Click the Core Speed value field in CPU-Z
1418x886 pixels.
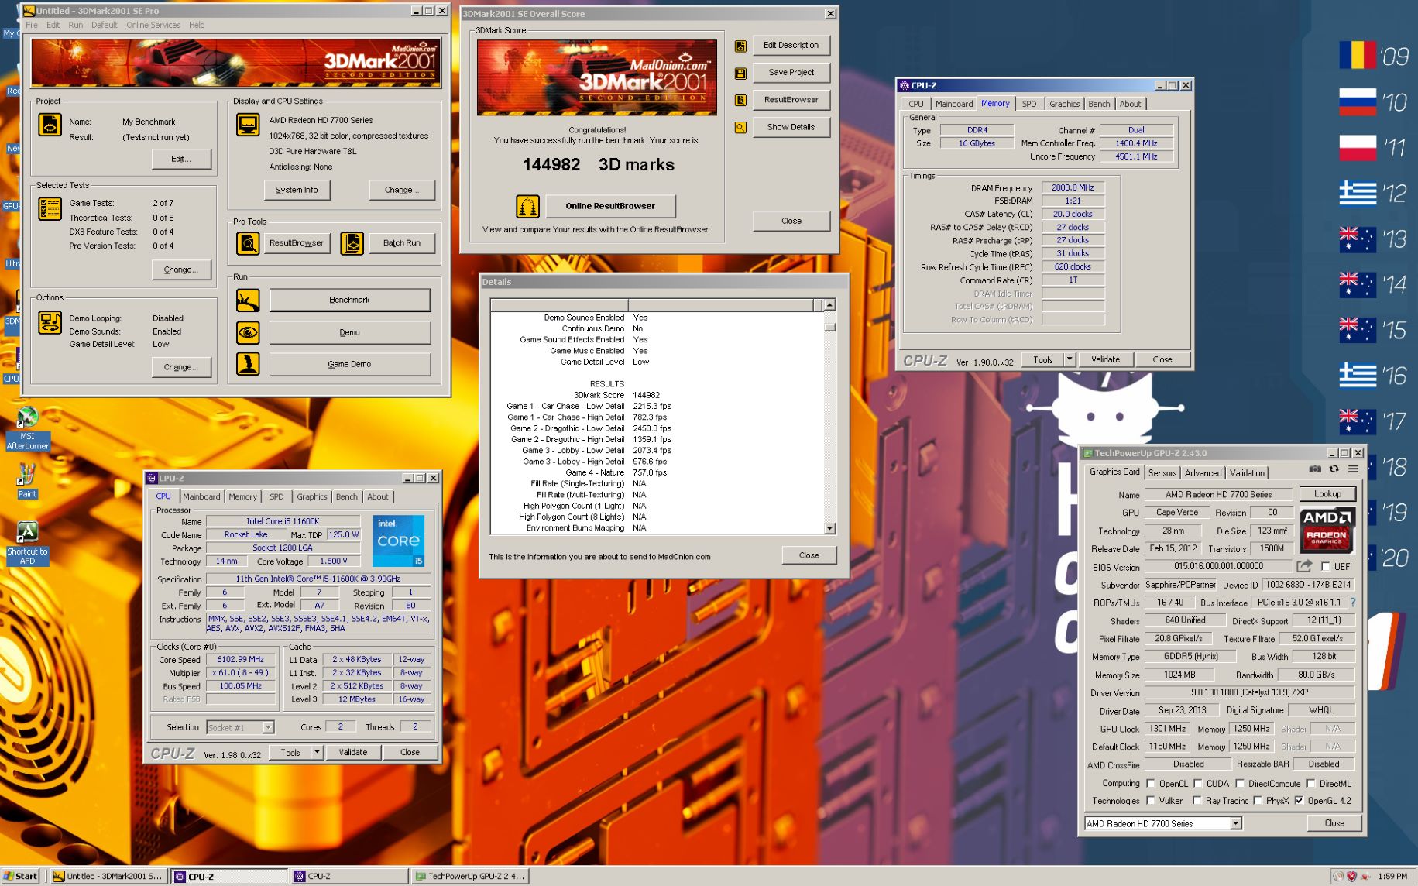[241, 660]
